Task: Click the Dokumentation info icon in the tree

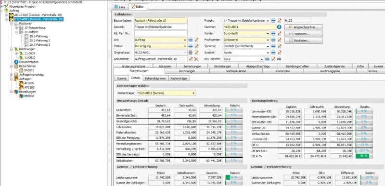Action: click(16, 62)
